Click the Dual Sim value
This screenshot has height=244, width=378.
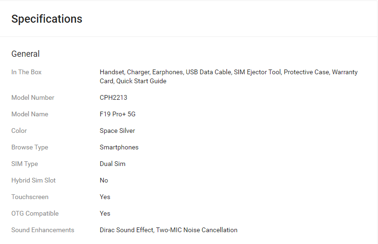click(x=112, y=164)
